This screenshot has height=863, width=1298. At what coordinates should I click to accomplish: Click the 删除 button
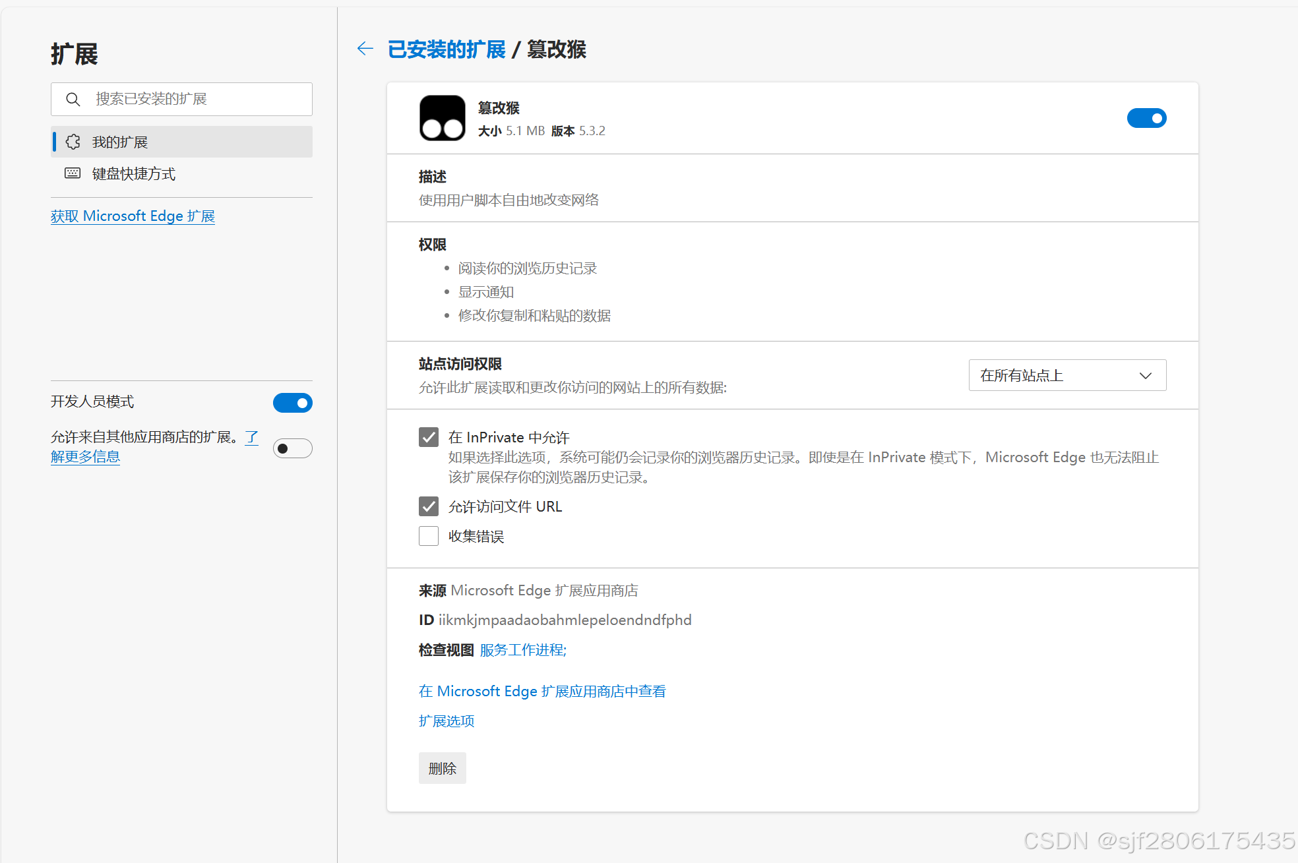[442, 768]
